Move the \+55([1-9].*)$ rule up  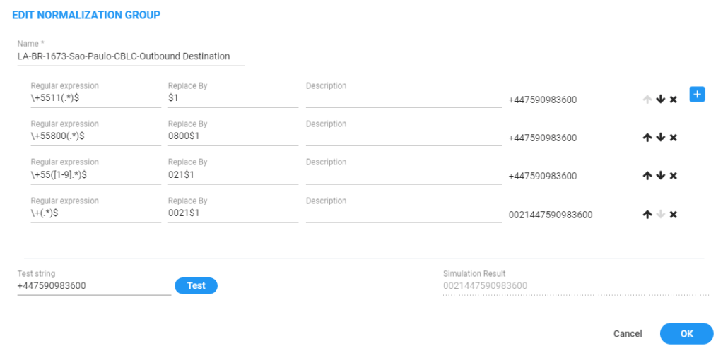pyautogui.click(x=647, y=176)
